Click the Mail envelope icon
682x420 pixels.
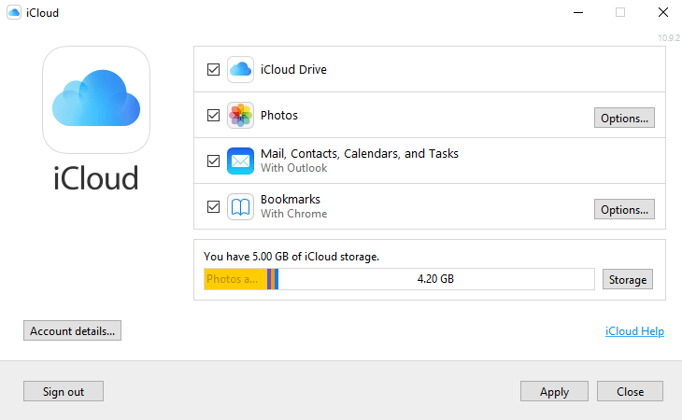coord(240,161)
